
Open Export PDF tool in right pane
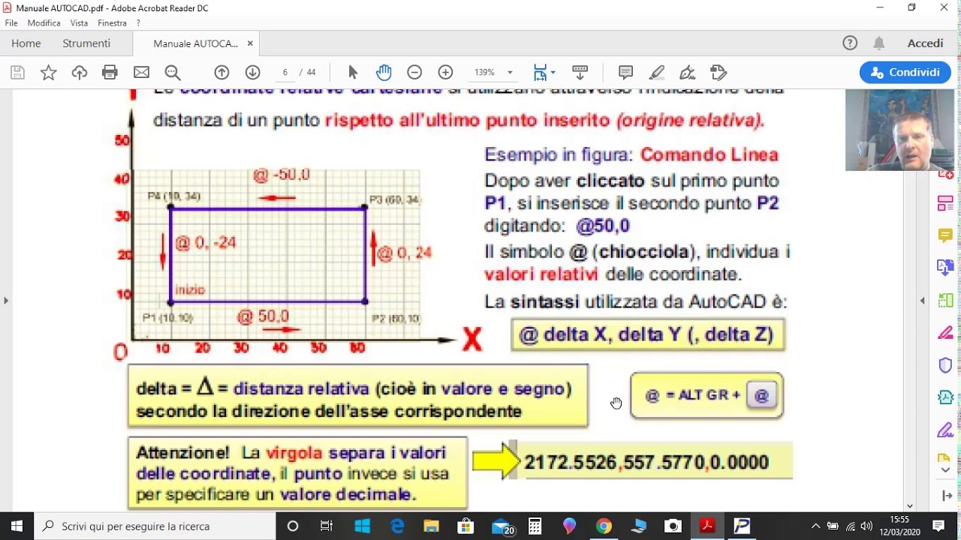tap(945, 268)
